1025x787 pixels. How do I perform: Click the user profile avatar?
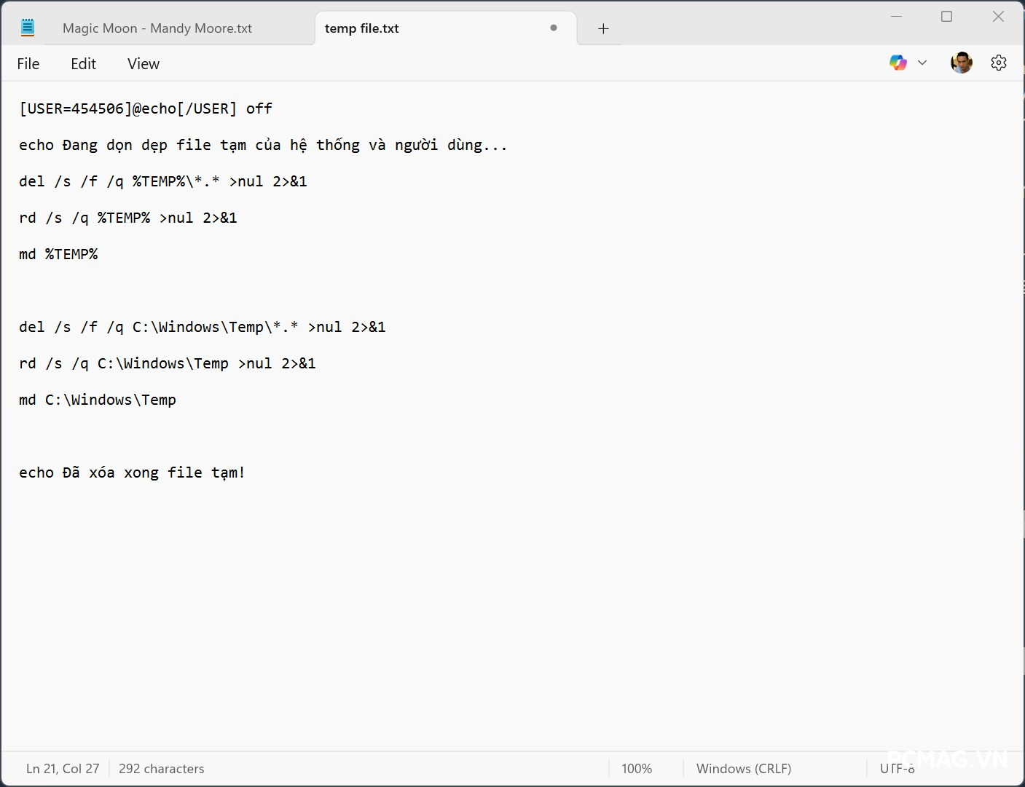(961, 63)
